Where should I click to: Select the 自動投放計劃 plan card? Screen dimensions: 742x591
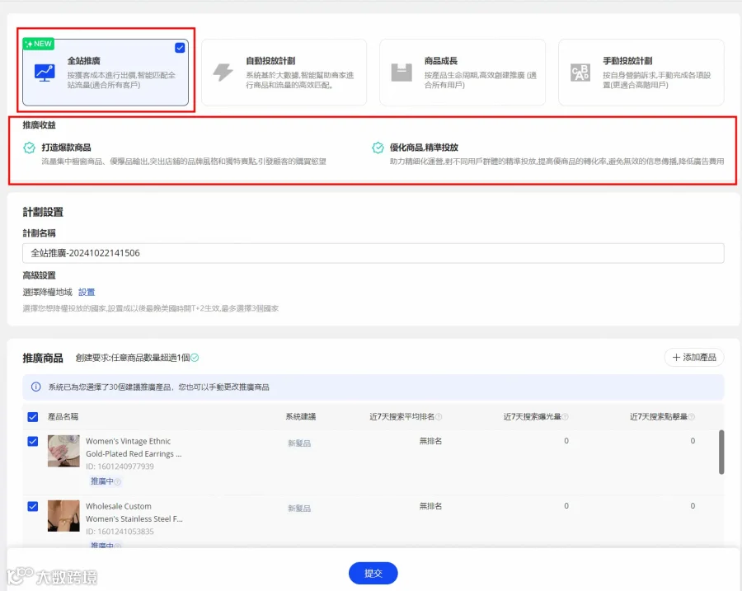click(284, 73)
